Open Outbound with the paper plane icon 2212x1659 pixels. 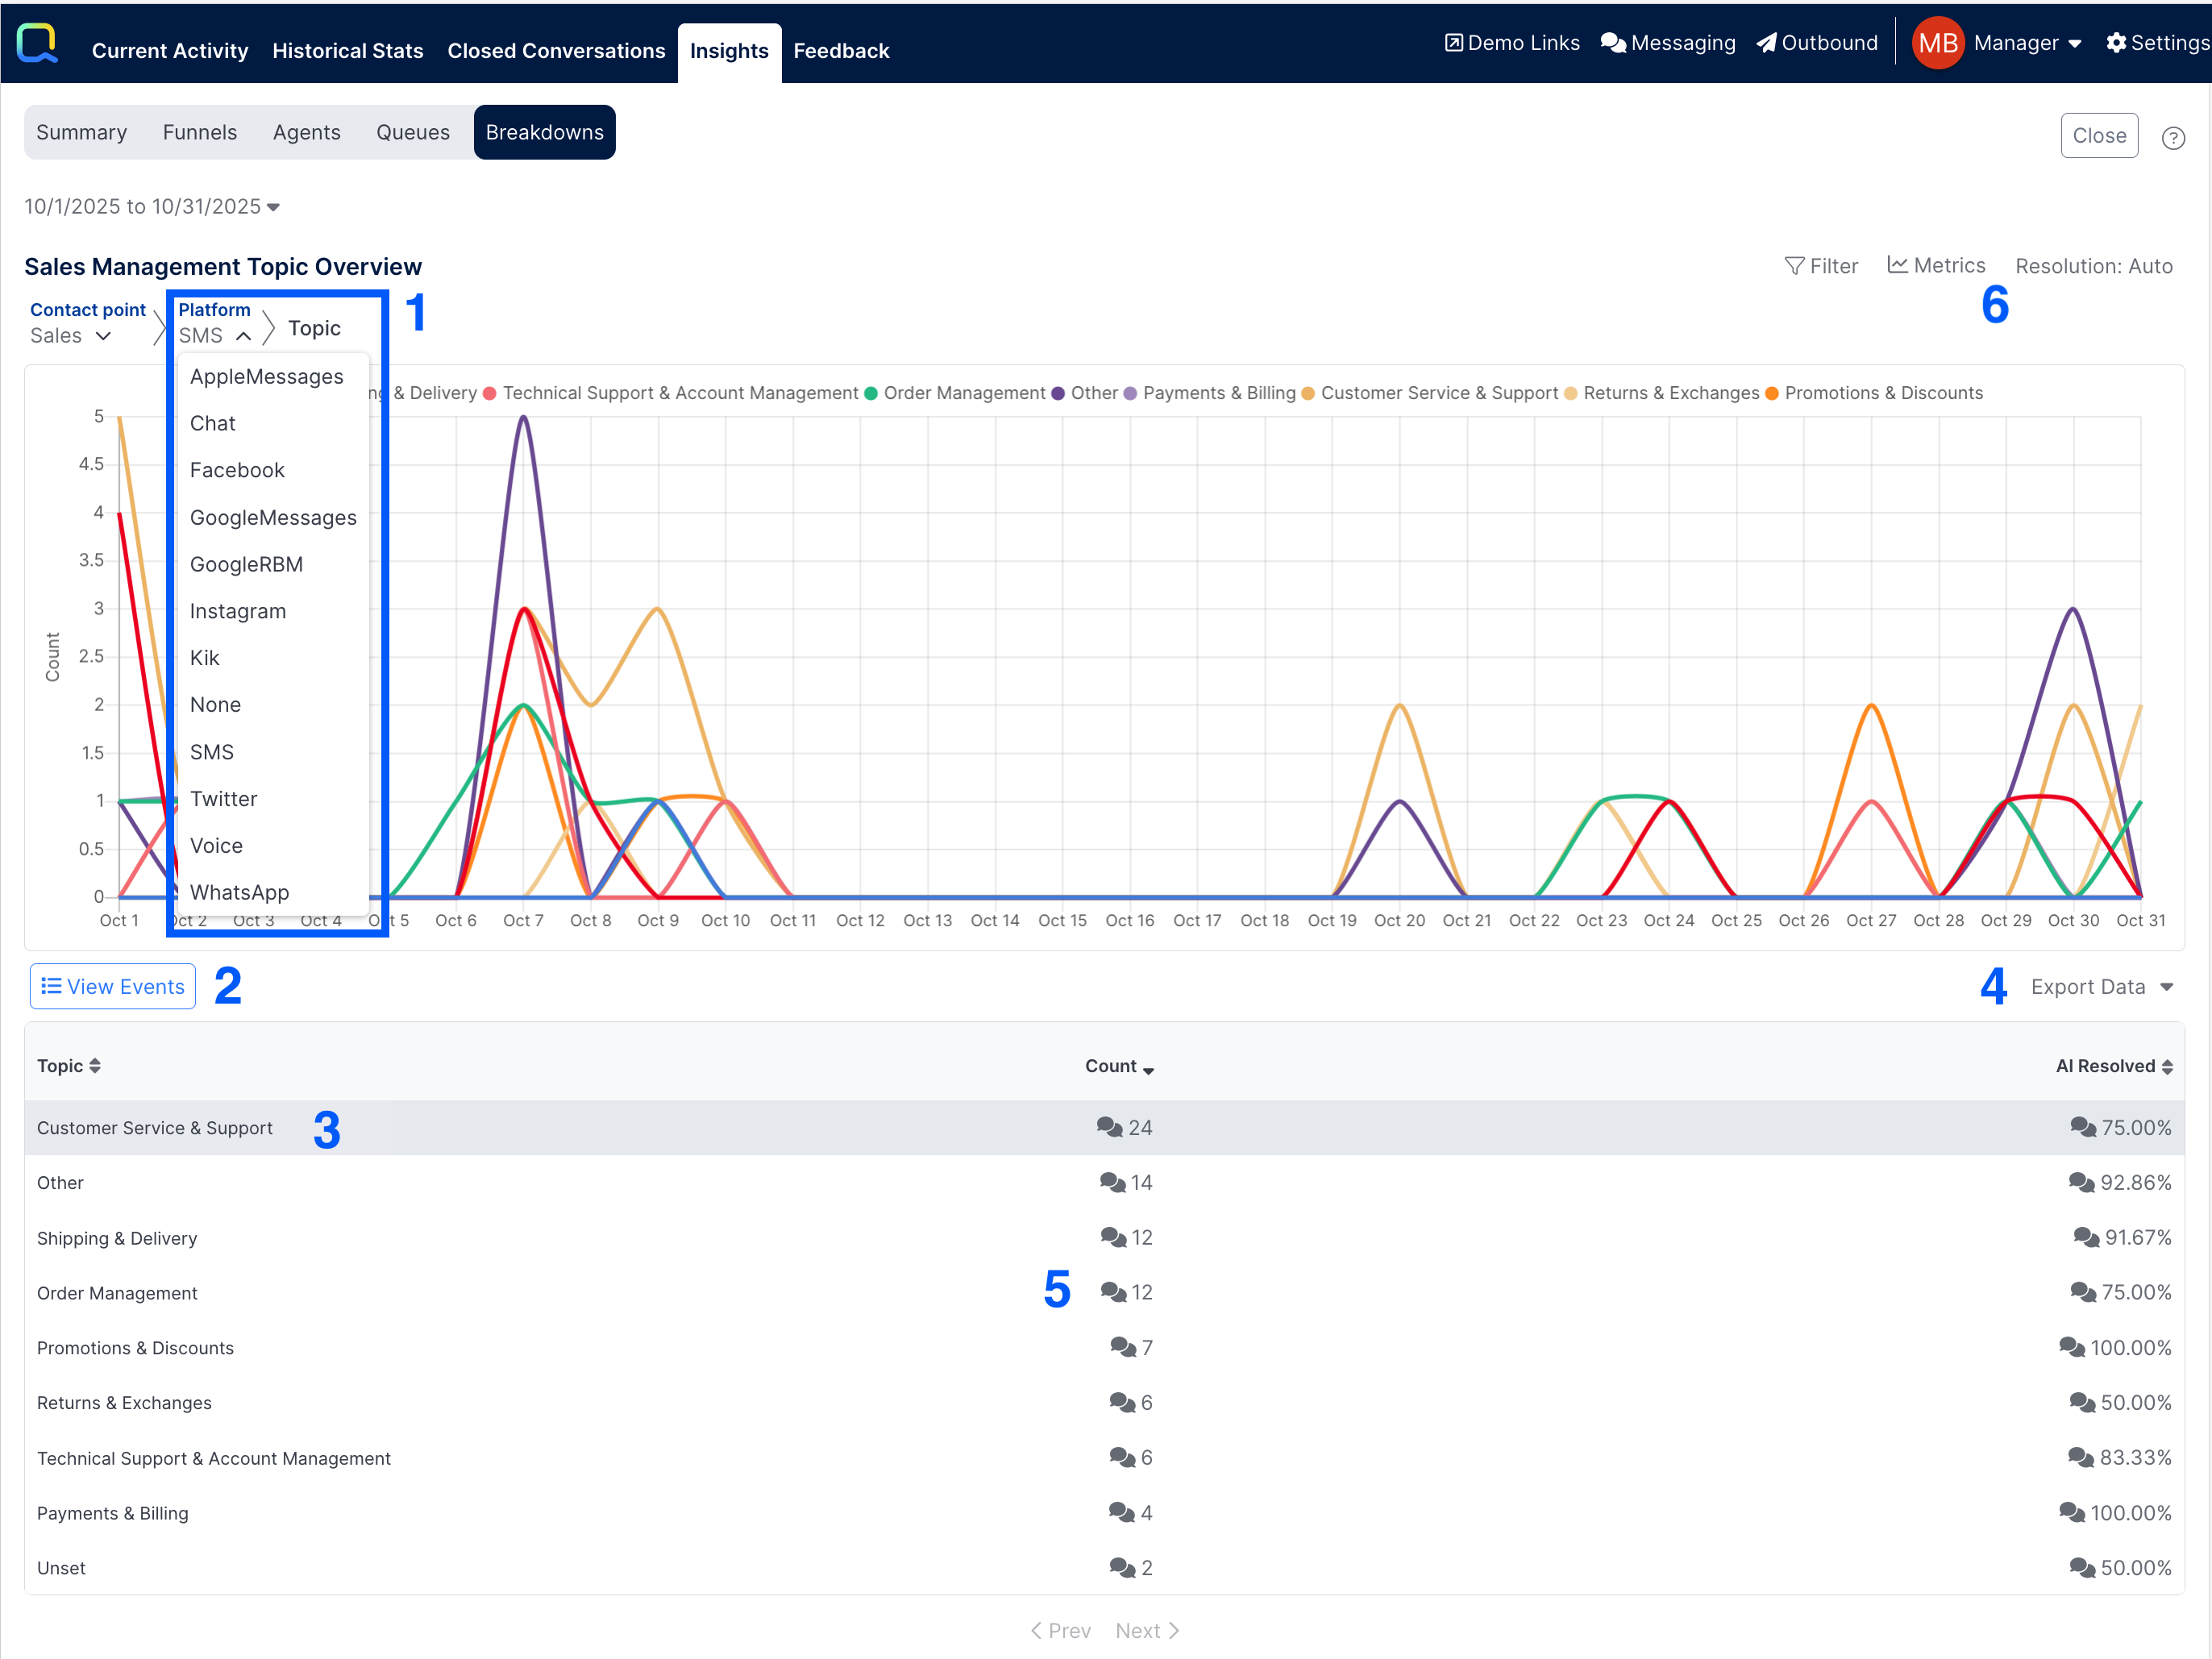(x=1767, y=43)
